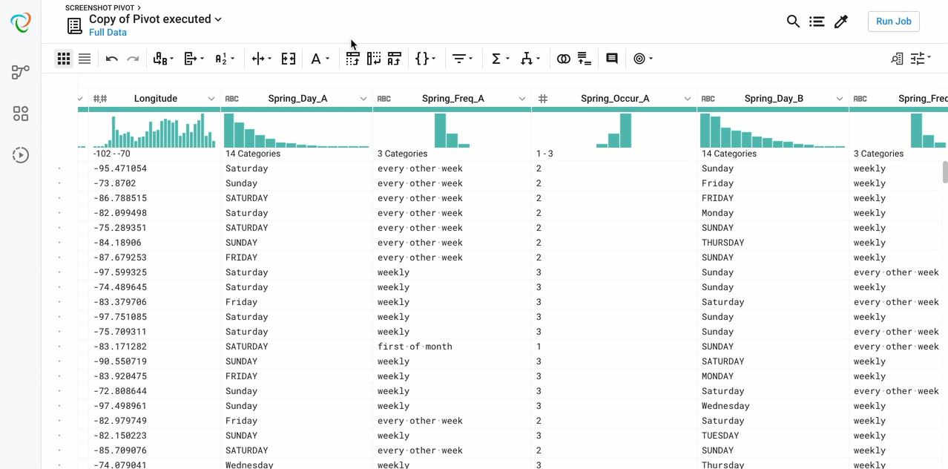The width and height of the screenshot is (948, 469).
Task: Open the search transformations magnifier icon
Action: (793, 22)
